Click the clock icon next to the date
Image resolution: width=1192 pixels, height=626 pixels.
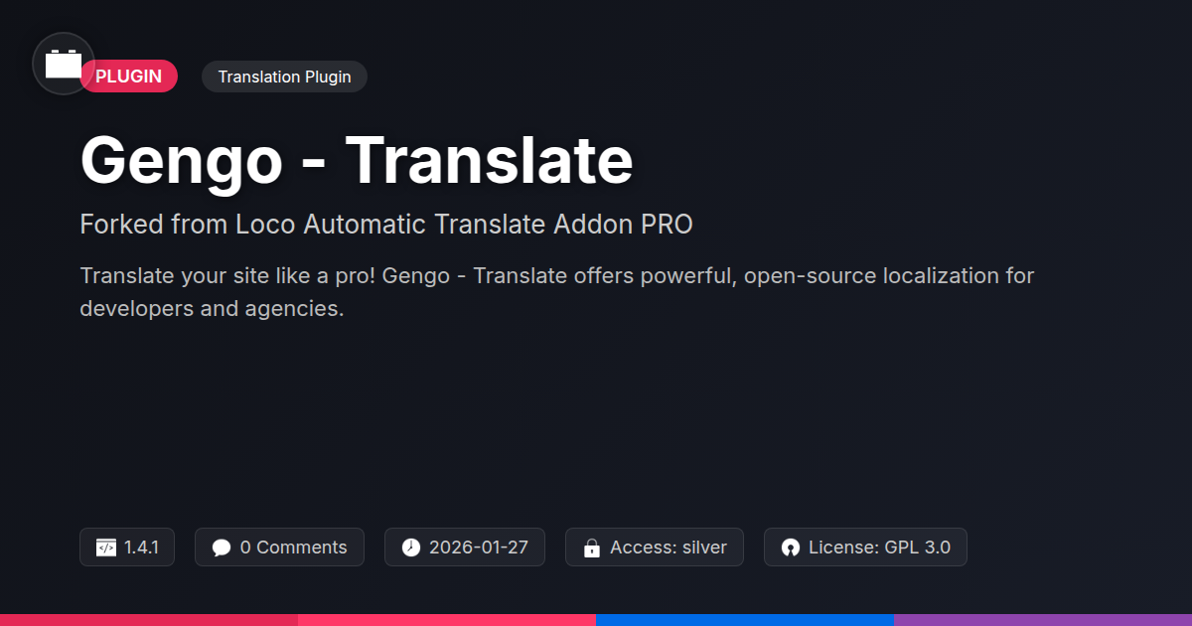(x=411, y=548)
